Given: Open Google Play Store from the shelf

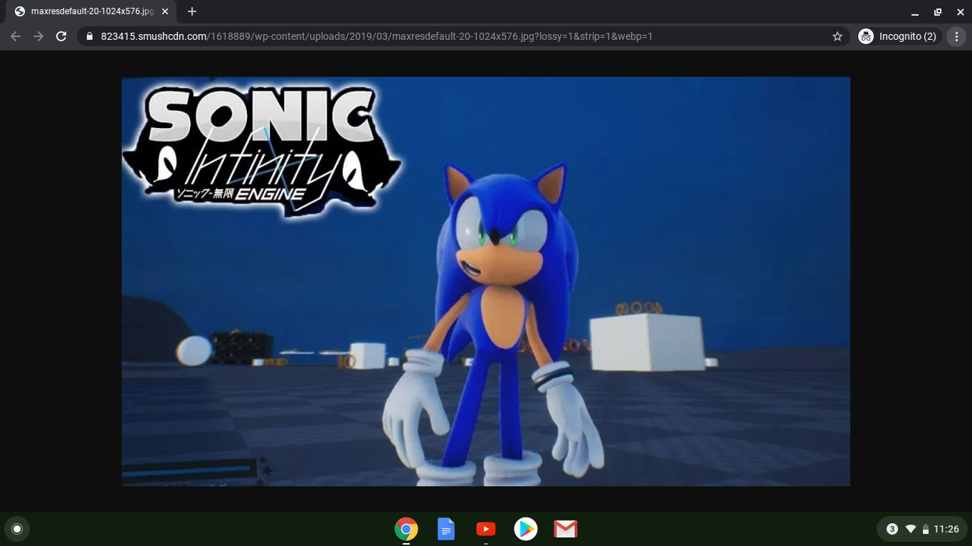Looking at the screenshot, I should tap(526, 529).
